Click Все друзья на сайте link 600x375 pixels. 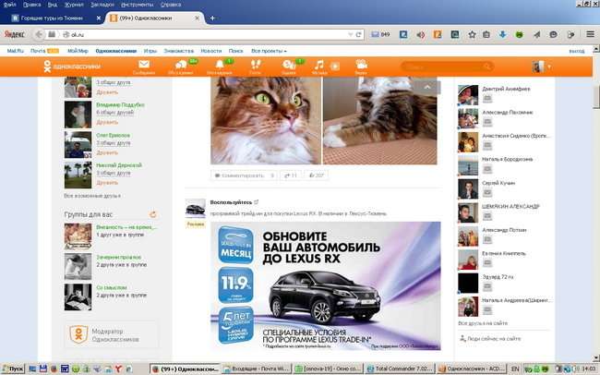point(483,323)
